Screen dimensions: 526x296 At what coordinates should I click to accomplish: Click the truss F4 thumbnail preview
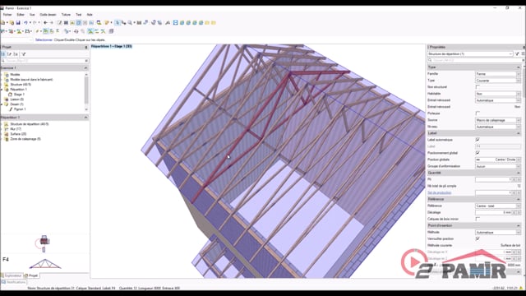pyautogui.click(x=45, y=264)
